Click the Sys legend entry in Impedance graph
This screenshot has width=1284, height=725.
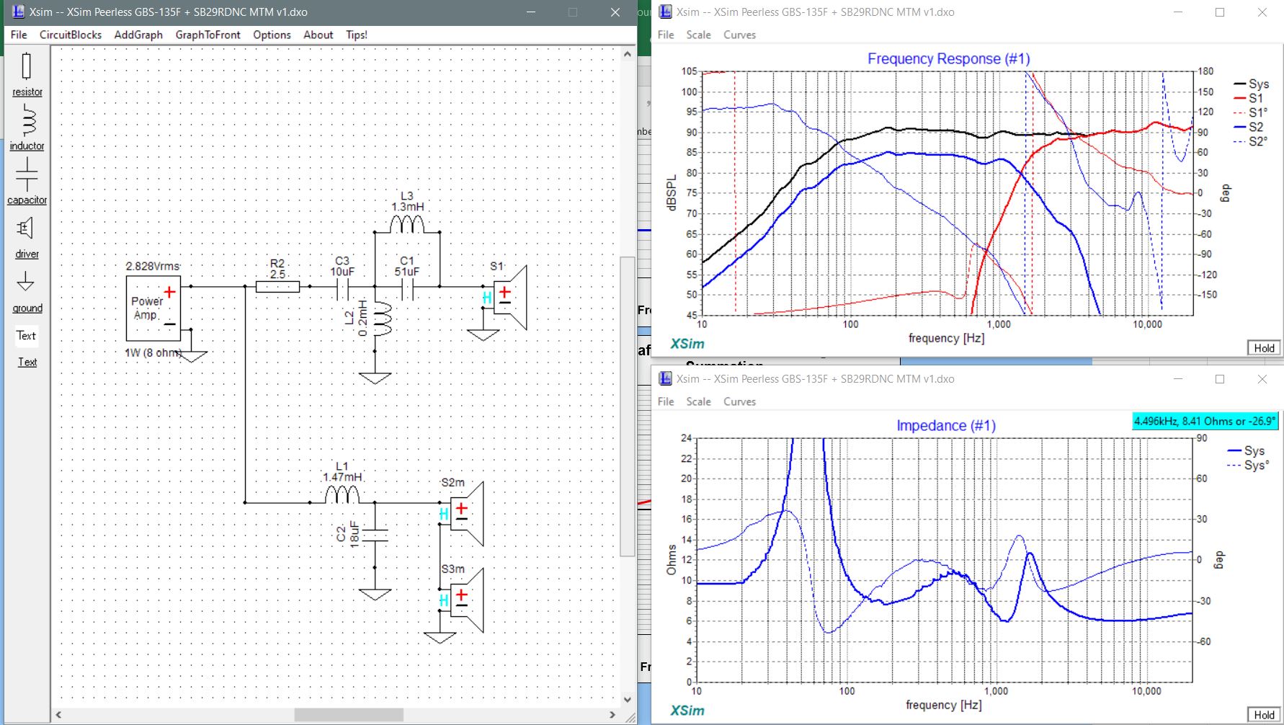click(x=1246, y=451)
